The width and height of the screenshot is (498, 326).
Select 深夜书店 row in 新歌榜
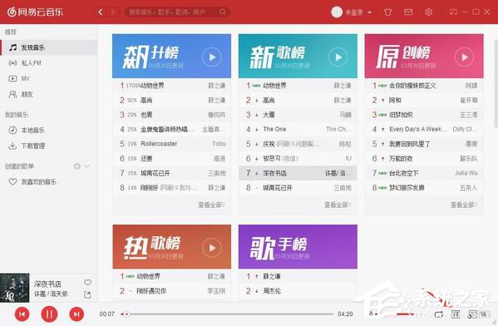click(x=298, y=173)
